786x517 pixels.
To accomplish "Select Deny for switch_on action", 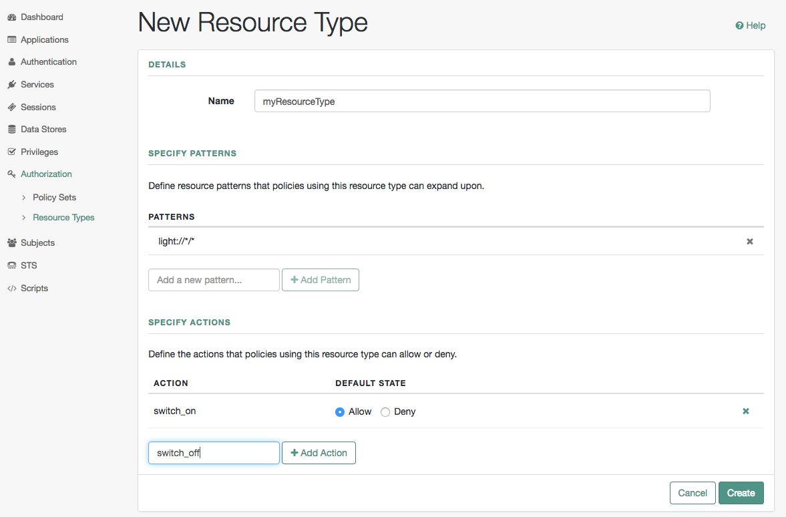I will (385, 411).
